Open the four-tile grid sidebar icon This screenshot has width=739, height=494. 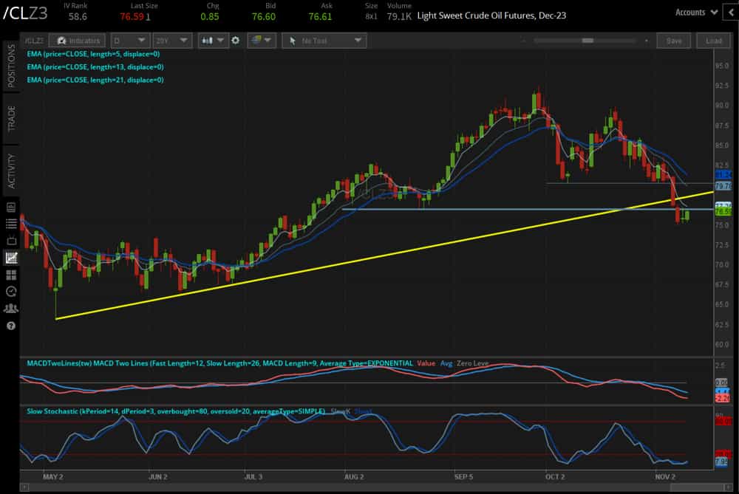[x=11, y=275]
